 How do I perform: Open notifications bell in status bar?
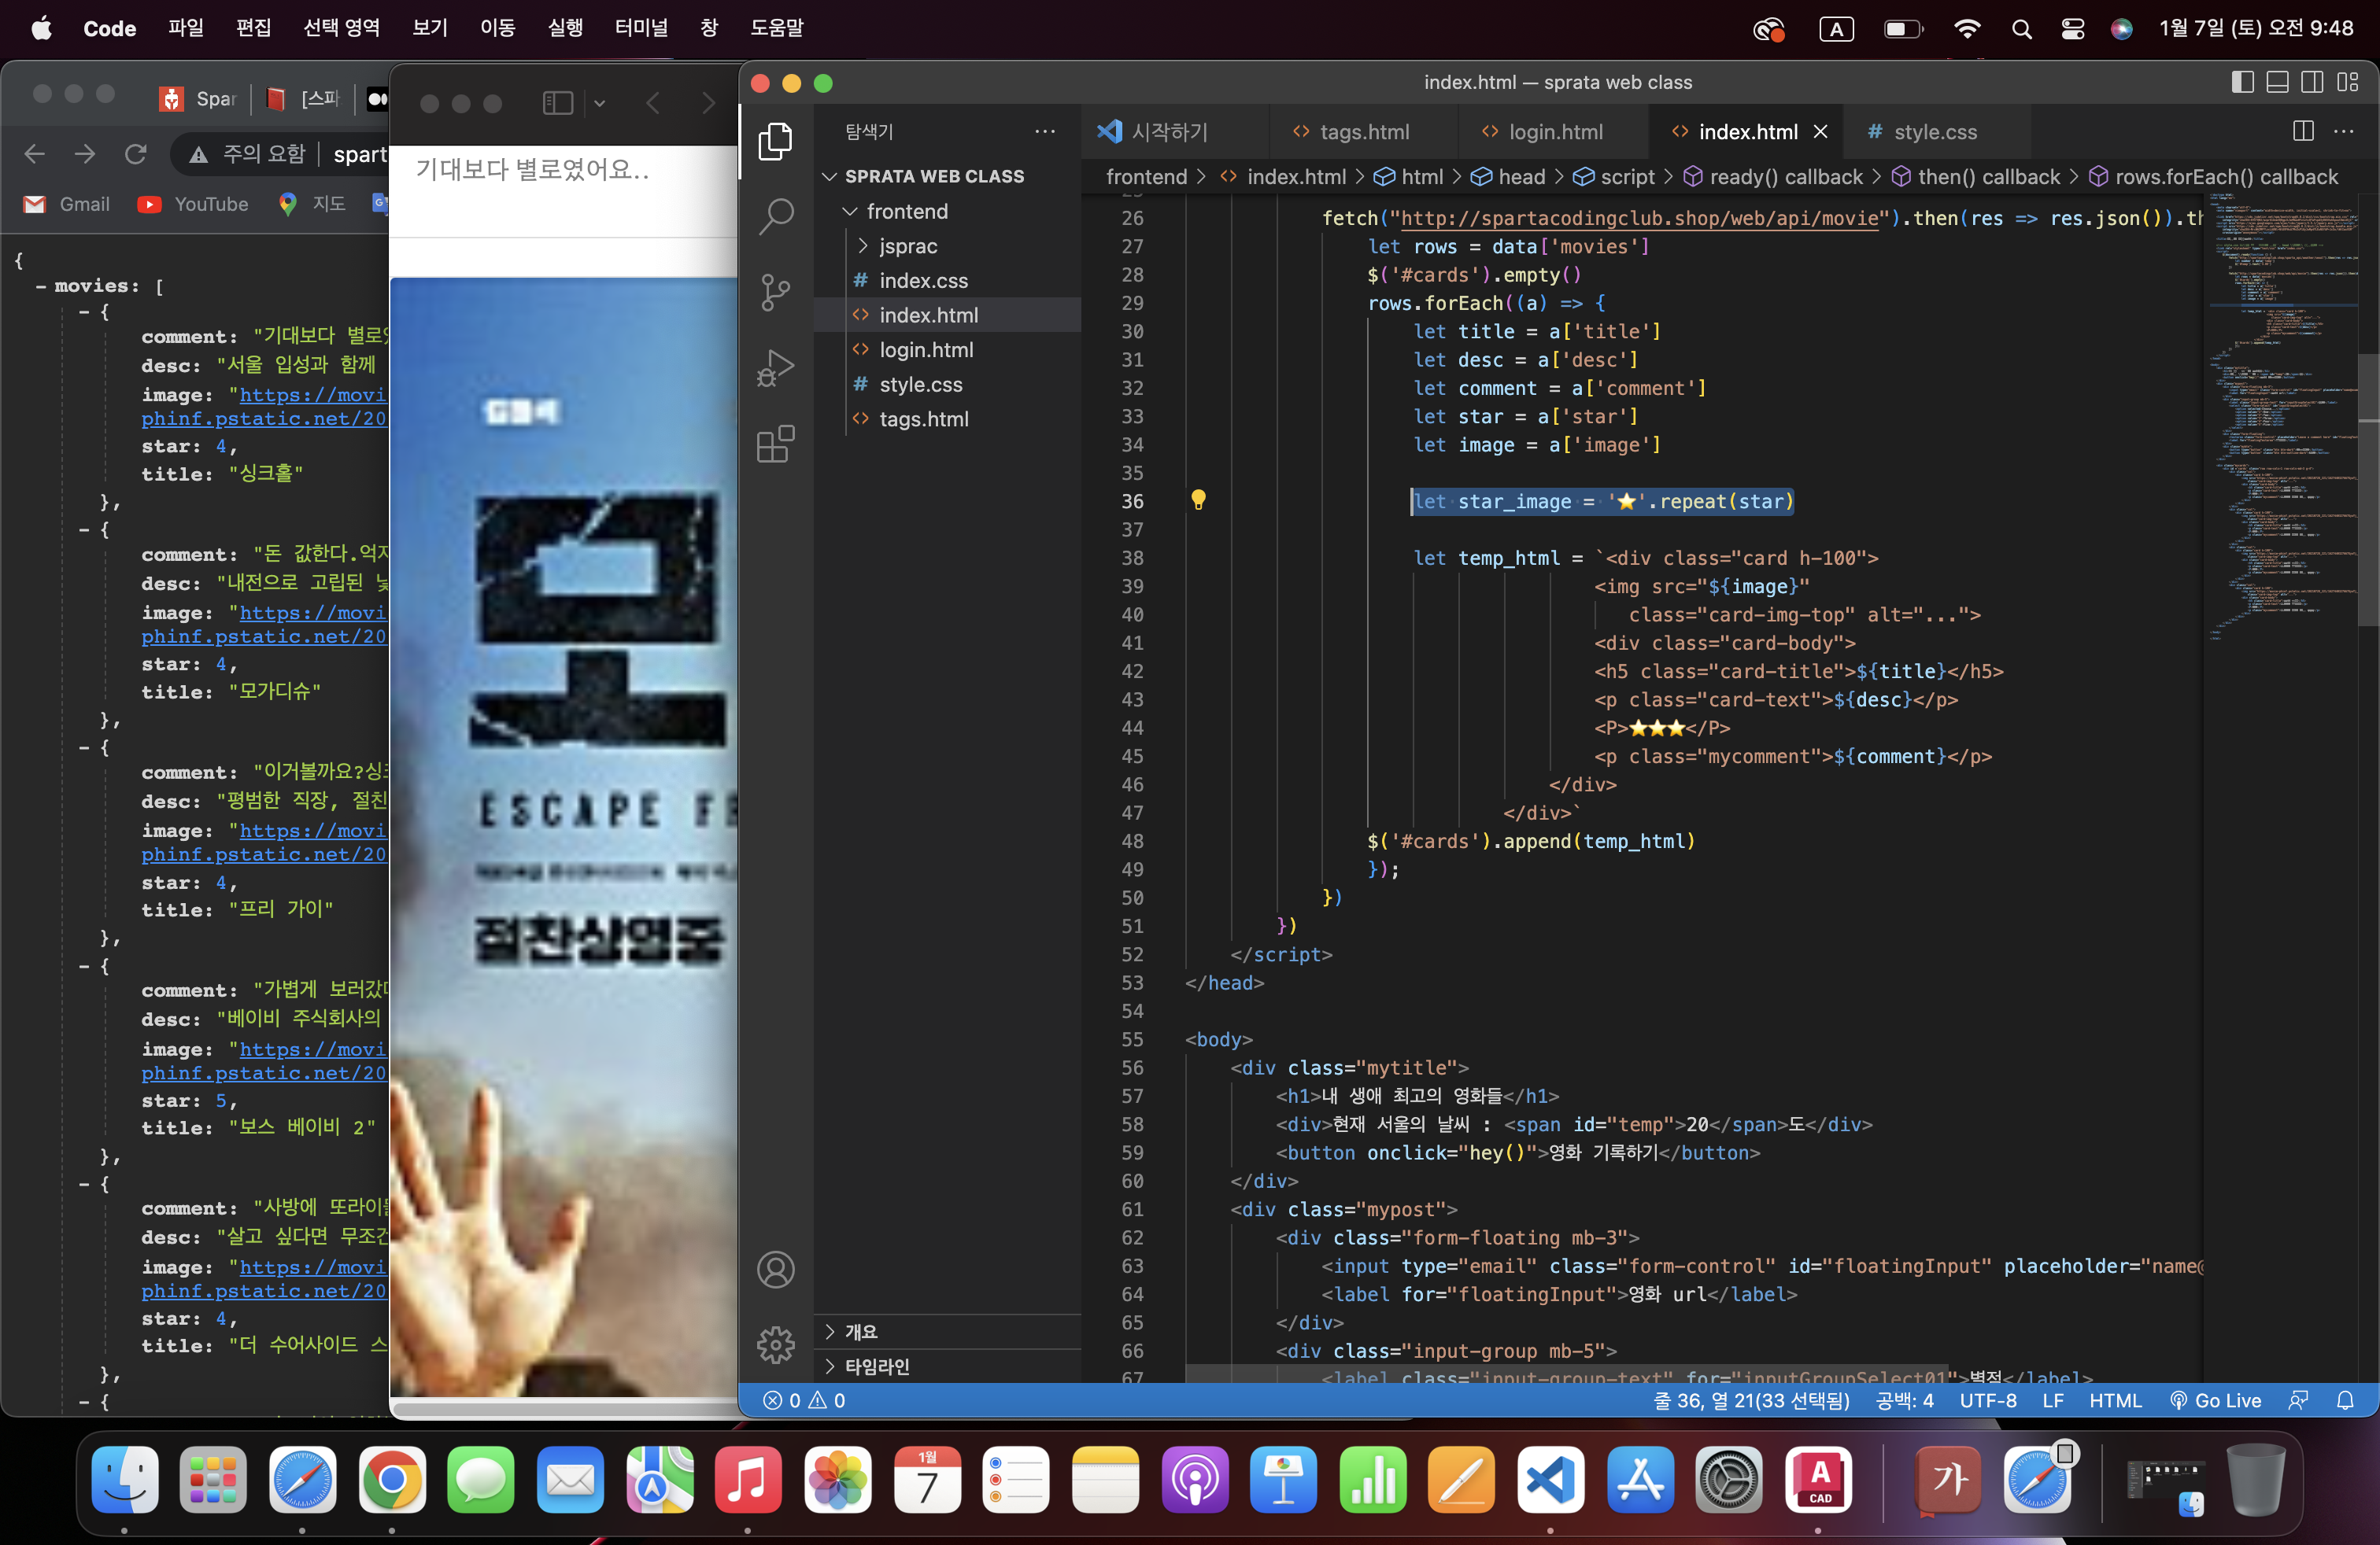point(2345,1400)
